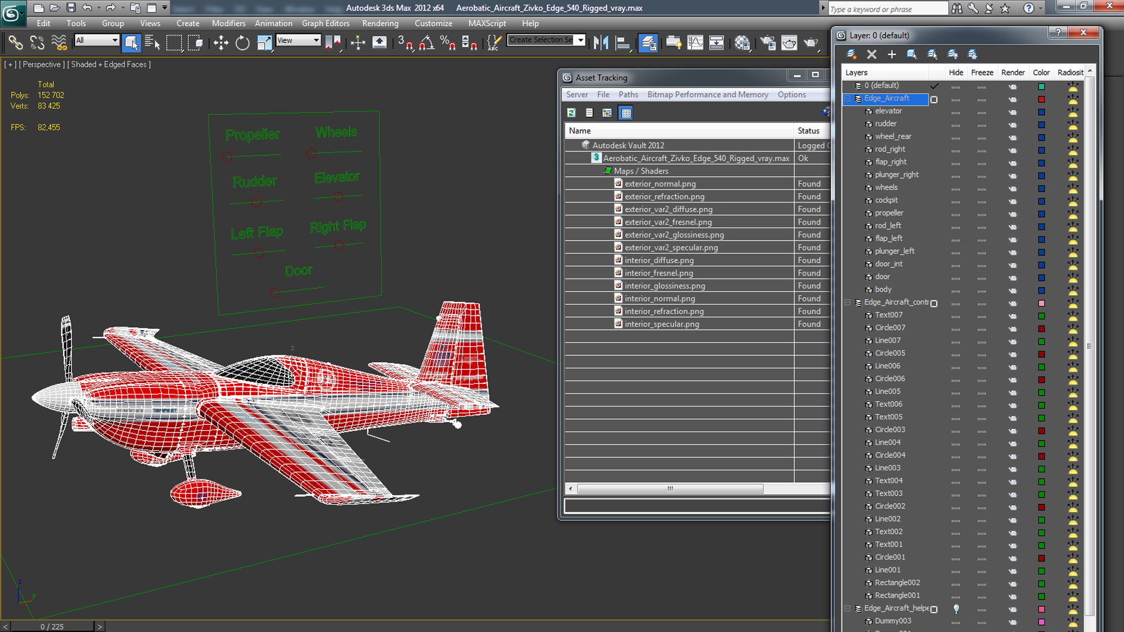Open the Help question-mark dropdown arrow
The image size is (1124, 632).
pos(1040,8)
